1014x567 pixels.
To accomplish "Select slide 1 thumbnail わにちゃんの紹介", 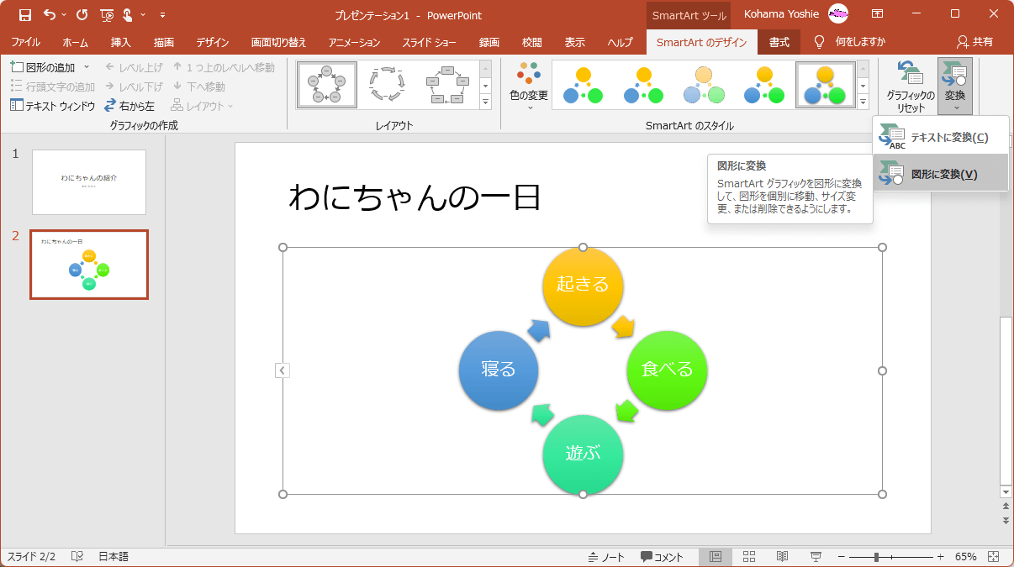I will 89,181.
